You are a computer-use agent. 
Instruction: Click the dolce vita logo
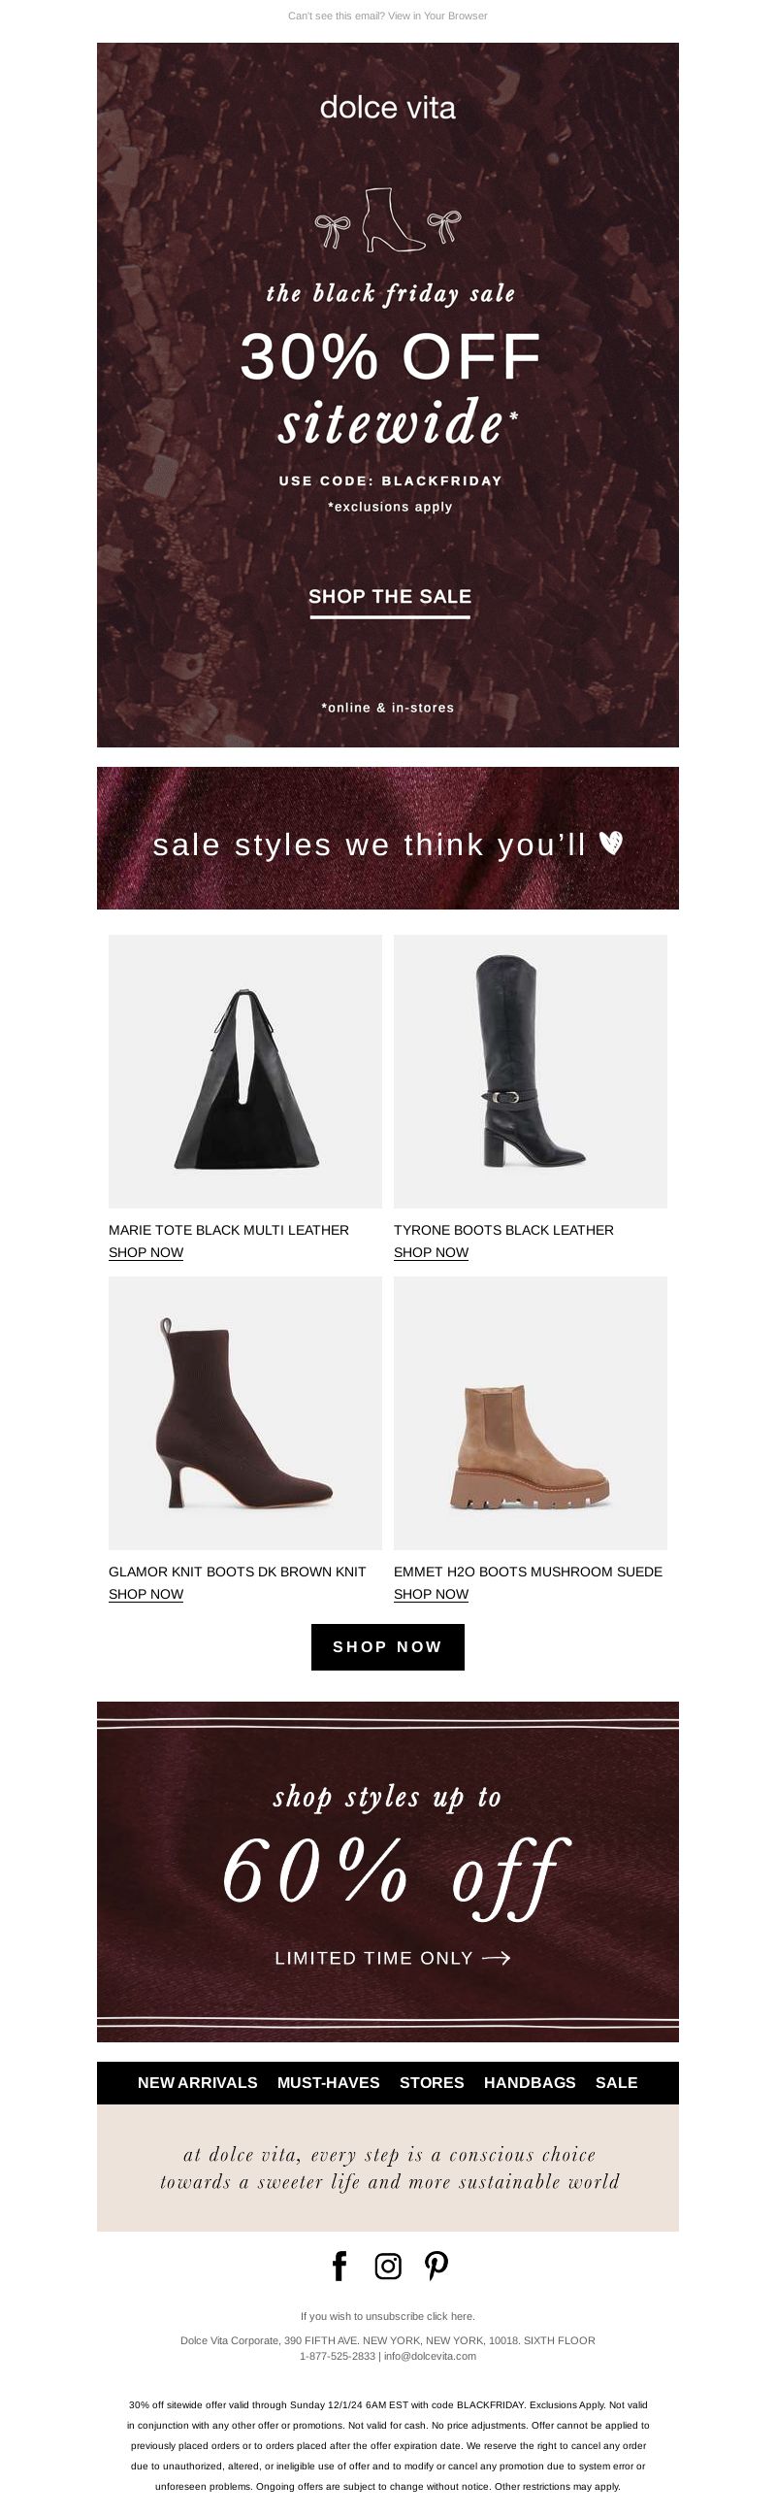point(387,108)
